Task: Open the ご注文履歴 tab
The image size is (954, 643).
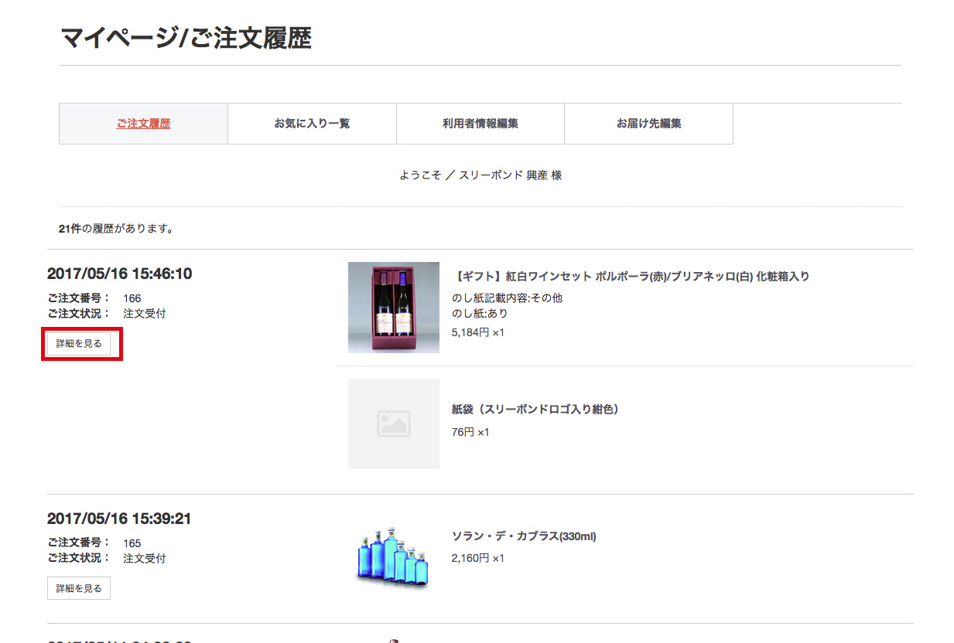Action: [143, 124]
